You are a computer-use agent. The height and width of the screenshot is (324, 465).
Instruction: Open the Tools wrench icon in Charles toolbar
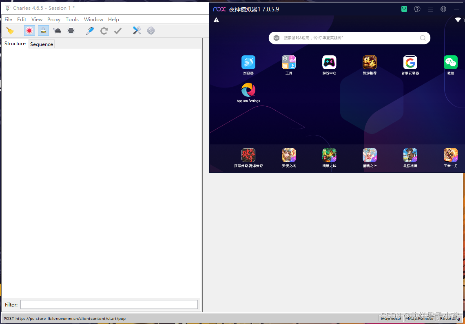137,31
